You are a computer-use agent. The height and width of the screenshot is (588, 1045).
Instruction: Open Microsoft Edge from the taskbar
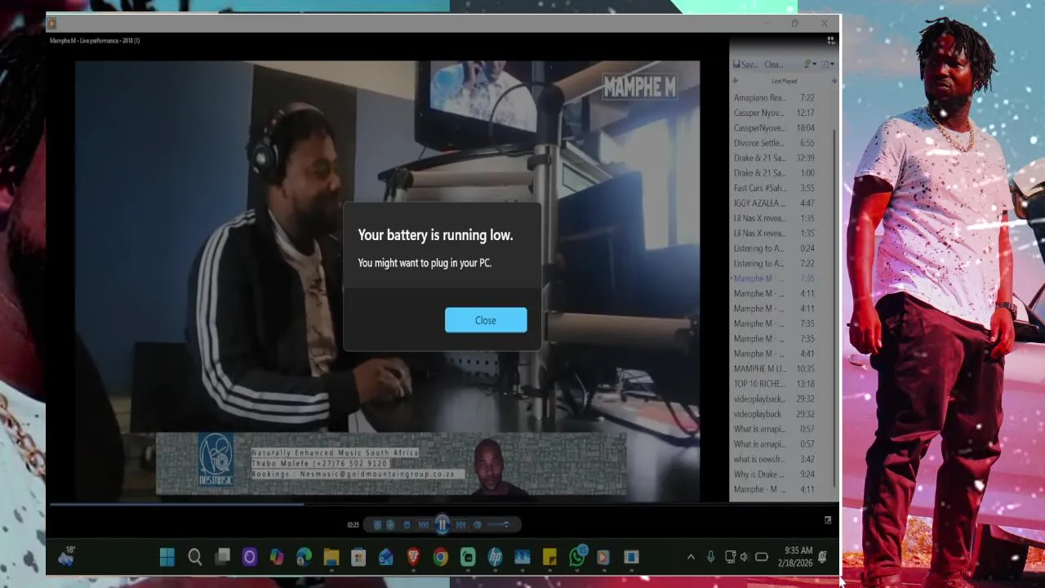[304, 557]
